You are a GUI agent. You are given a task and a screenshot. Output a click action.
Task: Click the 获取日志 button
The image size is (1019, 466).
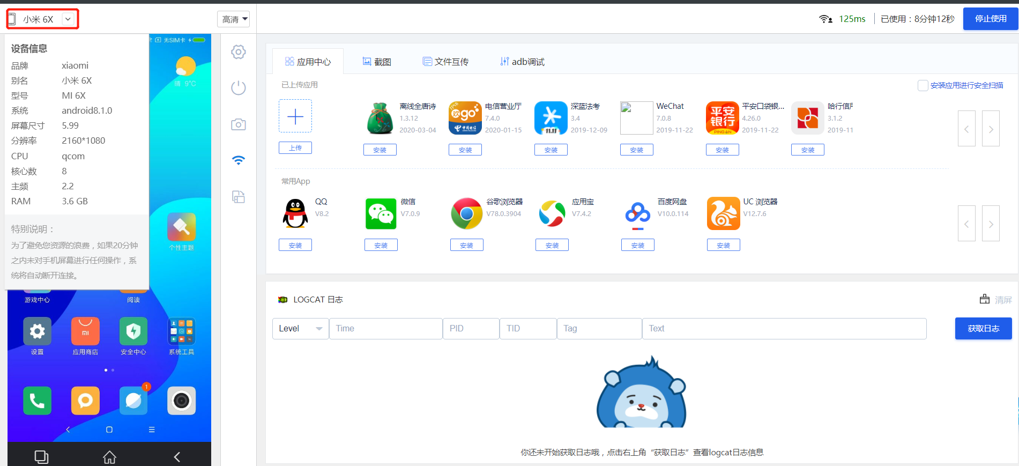coord(983,328)
